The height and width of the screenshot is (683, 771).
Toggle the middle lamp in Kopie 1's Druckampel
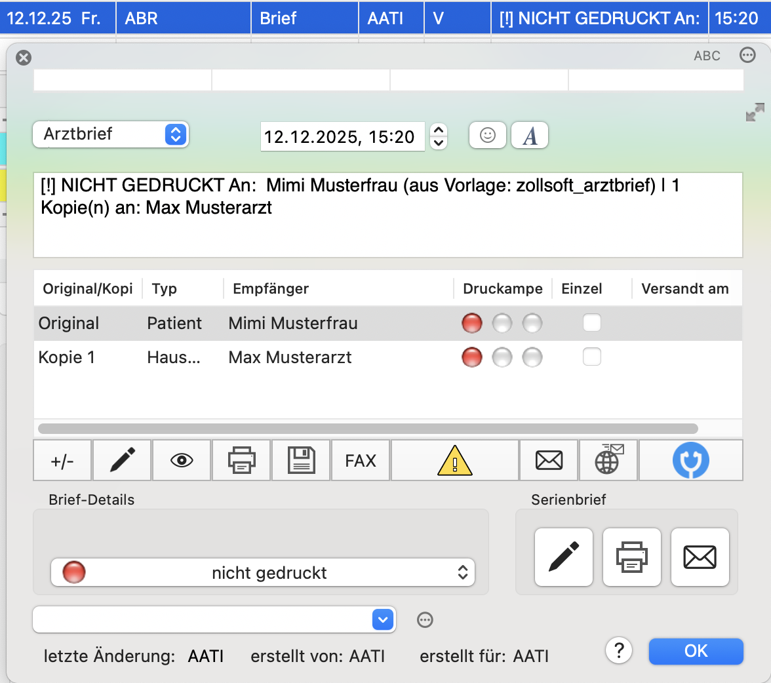coord(502,357)
